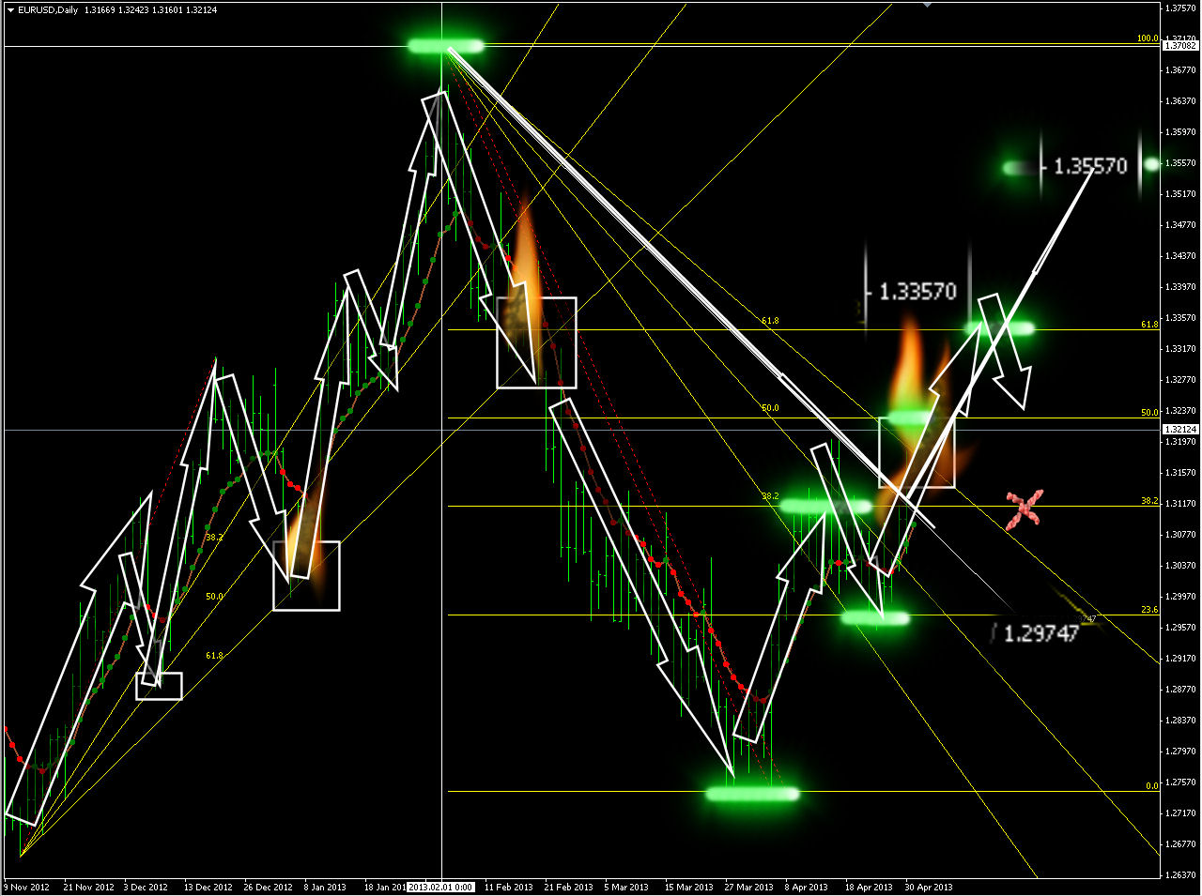Screen dimensions: 1202x896
Task: Click 1.27970 on the price axis
Action: coord(1182,752)
